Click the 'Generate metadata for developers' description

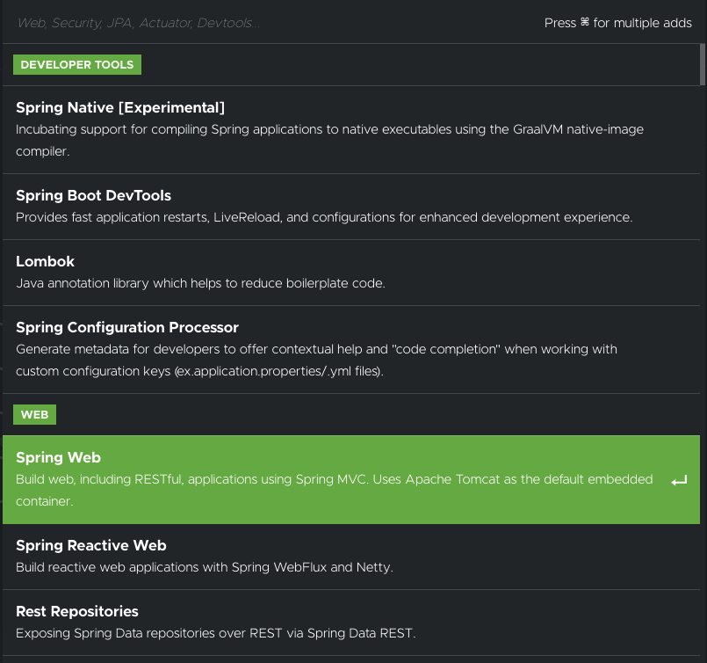coord(316,361)
